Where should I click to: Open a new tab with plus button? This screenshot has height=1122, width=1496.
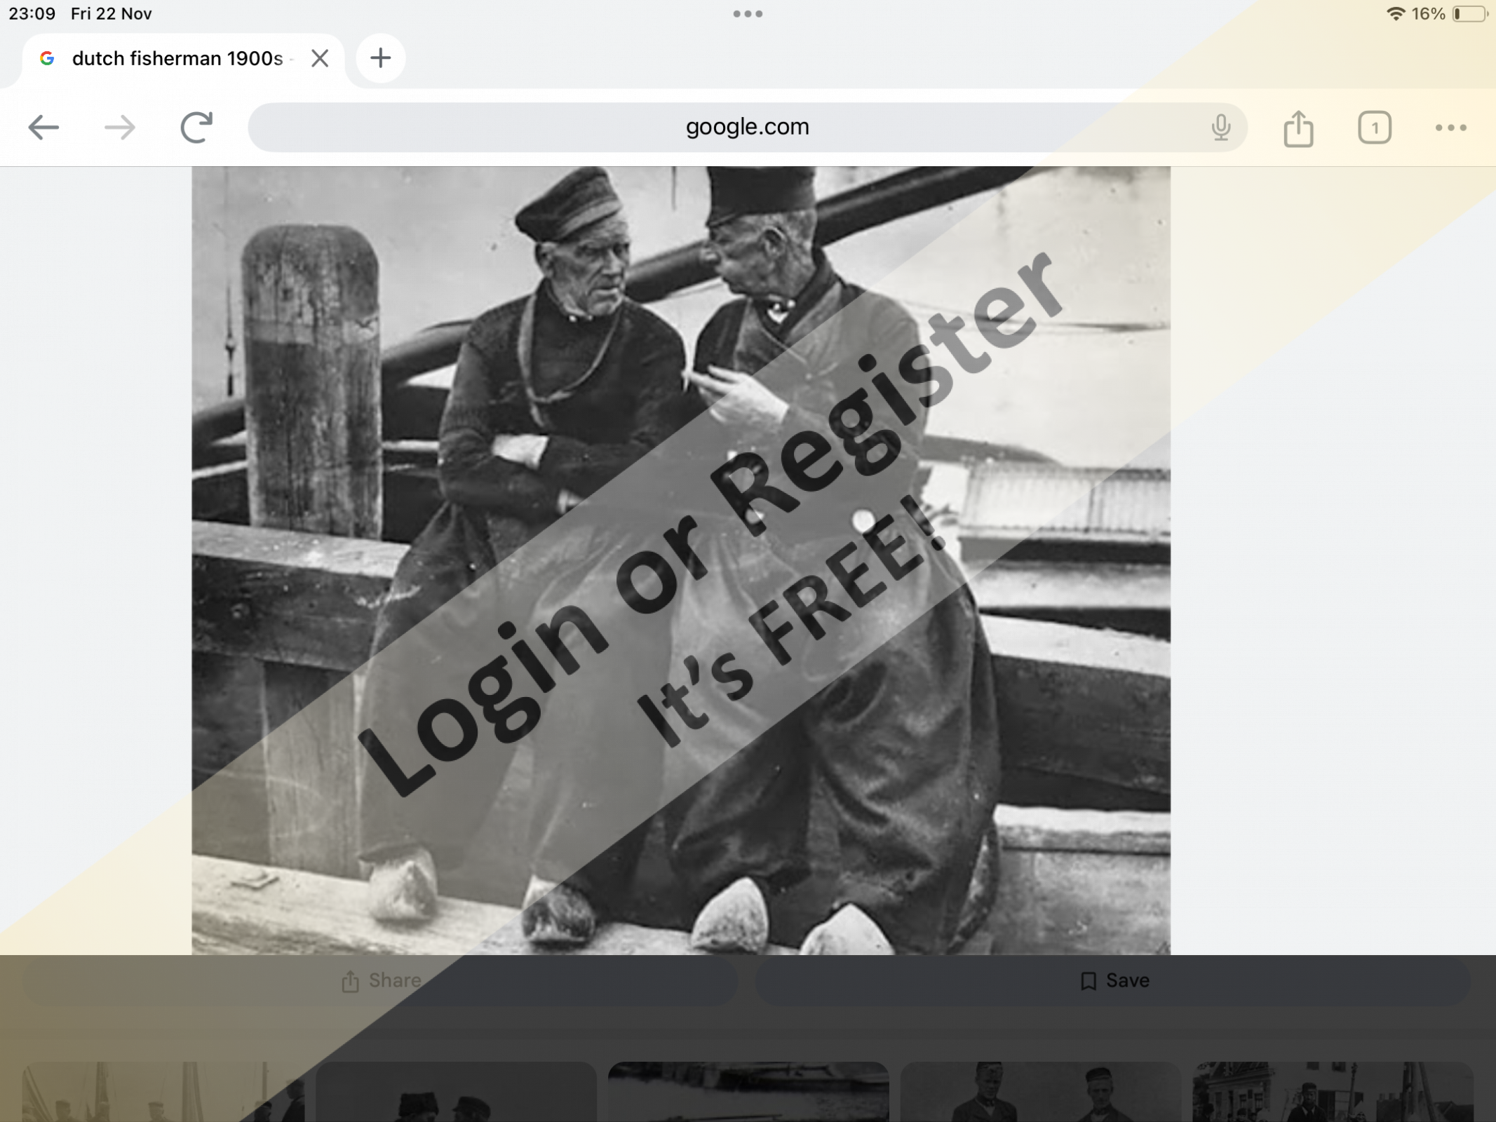point(380,58)
